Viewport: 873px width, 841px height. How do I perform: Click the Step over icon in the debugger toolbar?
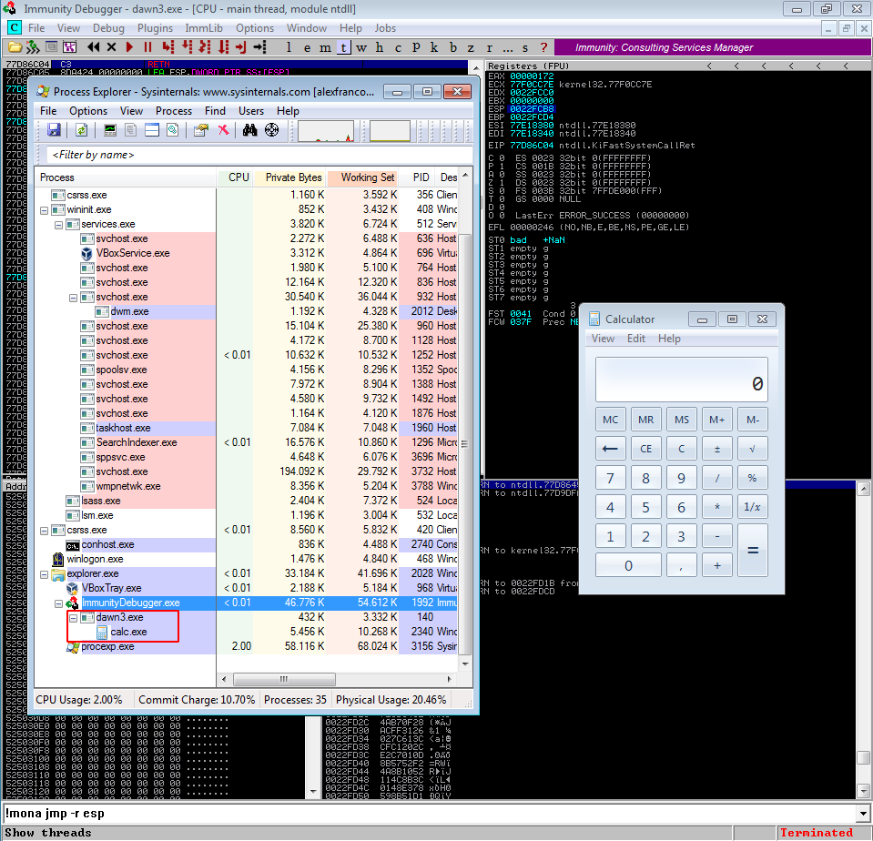(188, 47)
